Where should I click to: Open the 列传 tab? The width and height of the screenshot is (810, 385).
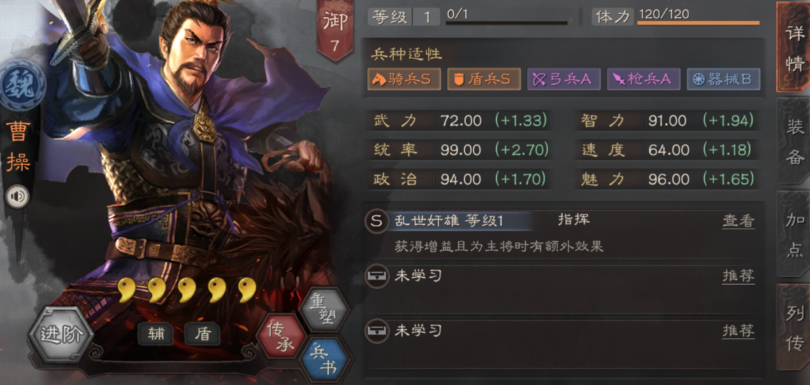click(x=793, y=328)
